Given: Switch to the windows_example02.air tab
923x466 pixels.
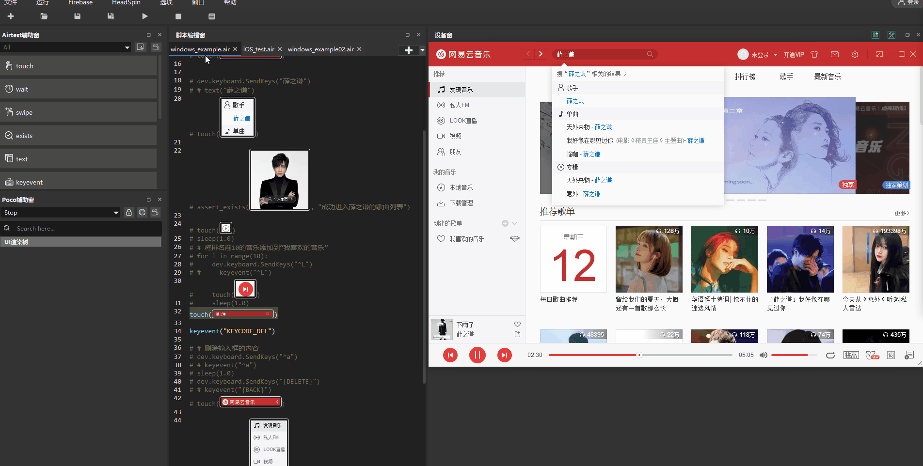Looking at the screenshot, I should pos(320,49).
